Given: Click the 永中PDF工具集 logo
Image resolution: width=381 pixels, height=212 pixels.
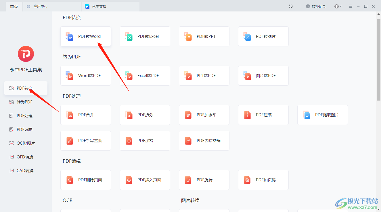Looking at the screenshot, I should coord(26,54).
